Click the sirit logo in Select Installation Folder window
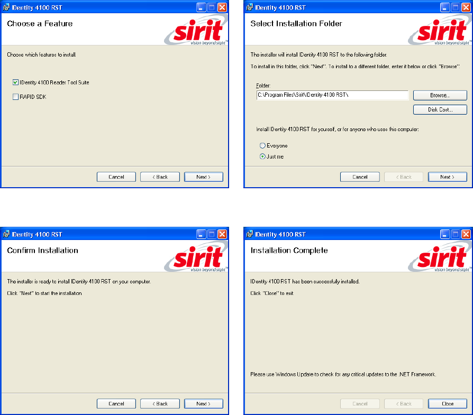This screenshot has width=473, height=415. (440, 31)
